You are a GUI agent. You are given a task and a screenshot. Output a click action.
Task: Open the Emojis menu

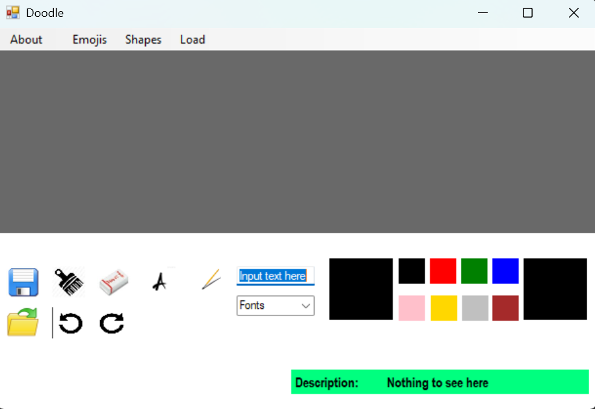tap(90, 40)
